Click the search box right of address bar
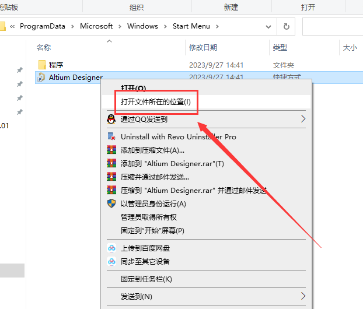Screen dimensions: 363x309 [x=333, y=27]
